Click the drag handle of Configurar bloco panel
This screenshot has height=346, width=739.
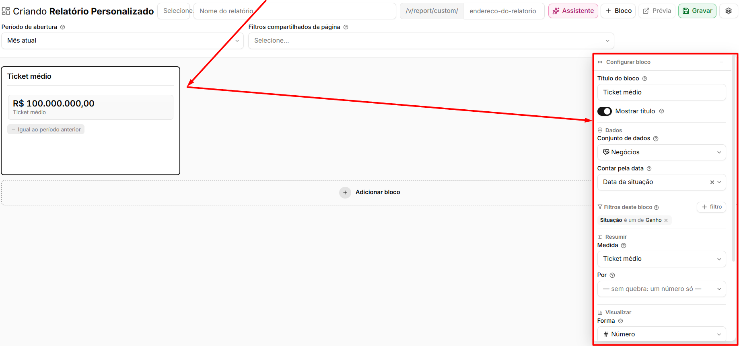(x=600, y=62)
